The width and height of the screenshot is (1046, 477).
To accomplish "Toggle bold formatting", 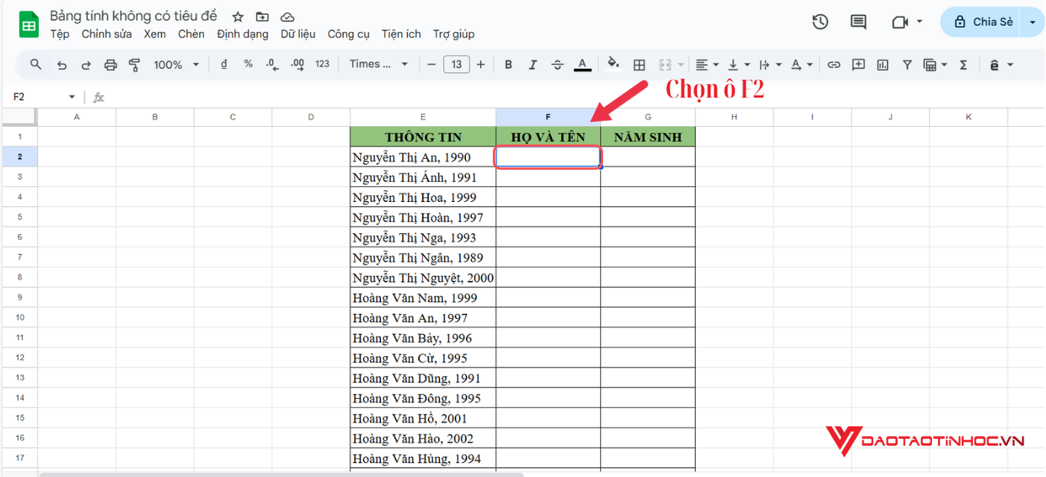I will pyautogui.click(x=508, y=64).
